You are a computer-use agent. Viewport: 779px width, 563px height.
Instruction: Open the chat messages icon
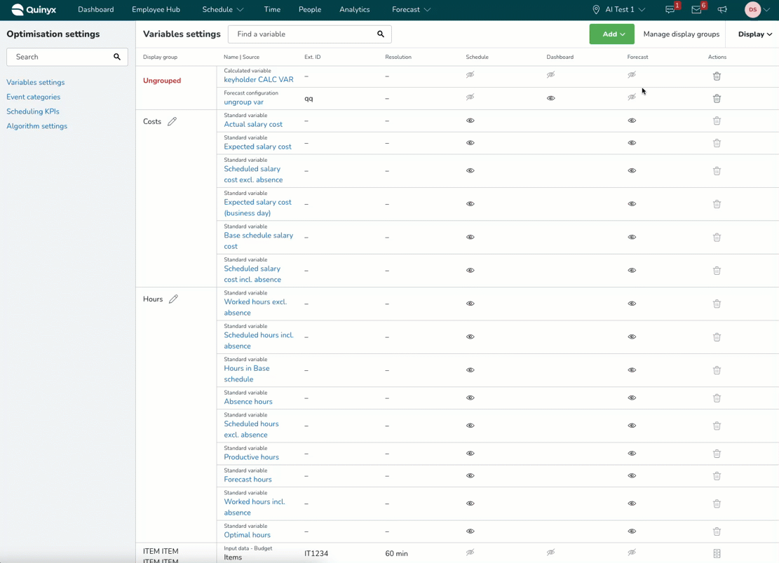(670, 9)
